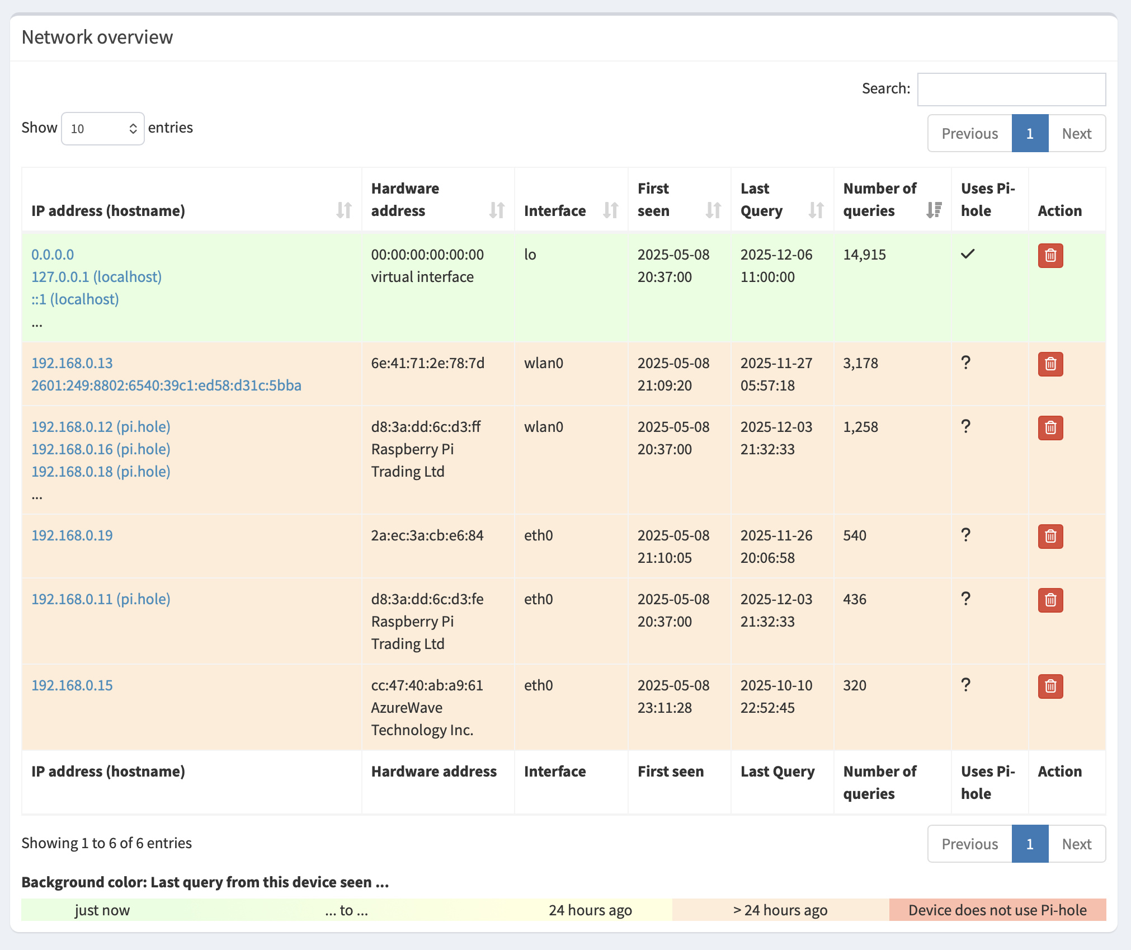Focus the Search input field
The height and width of the screenshot is (950, 1131).
tap(1011, 90)
